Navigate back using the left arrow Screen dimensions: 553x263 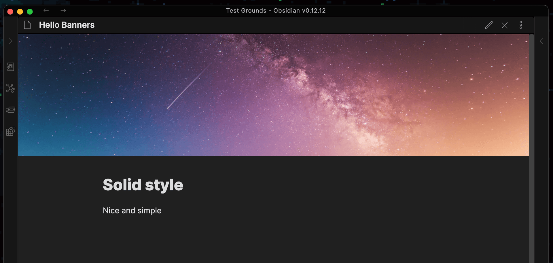click(x=46, y=10)
